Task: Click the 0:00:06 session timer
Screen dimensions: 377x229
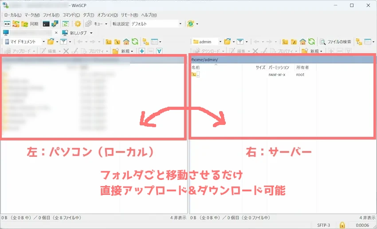Action: pyautogui.click(x=362, y=225)
